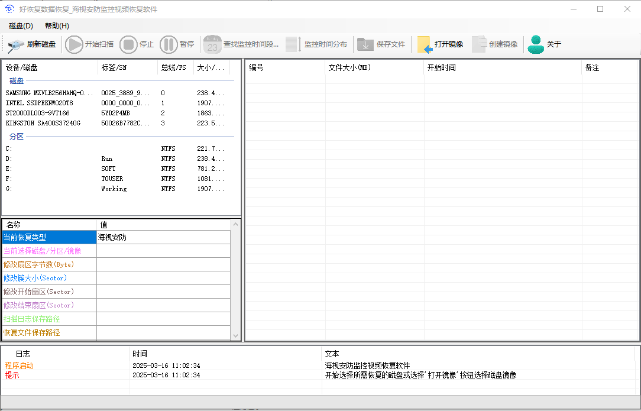
Task: Open a disk image via 打开镜像 icon
Action: click(x=425, y=44)
